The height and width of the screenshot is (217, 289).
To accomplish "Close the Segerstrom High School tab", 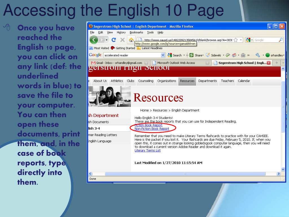I will (x=269, y=63).
